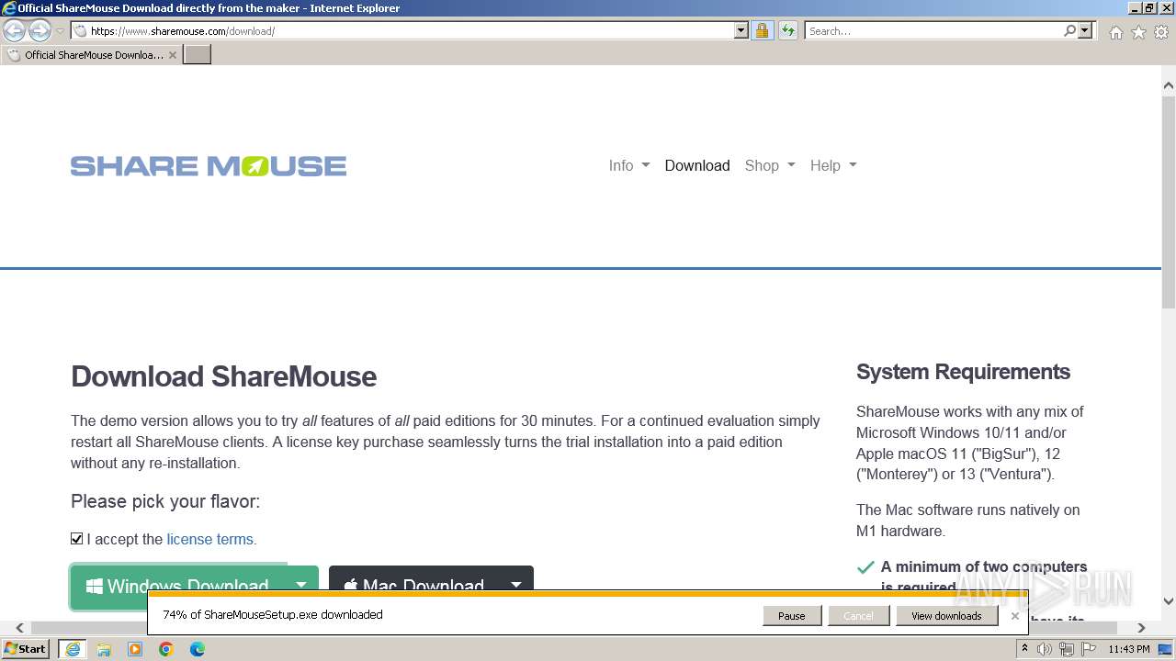Expand the Help menu
Viewport: 1176px width, 661px height.
[833, 165]
